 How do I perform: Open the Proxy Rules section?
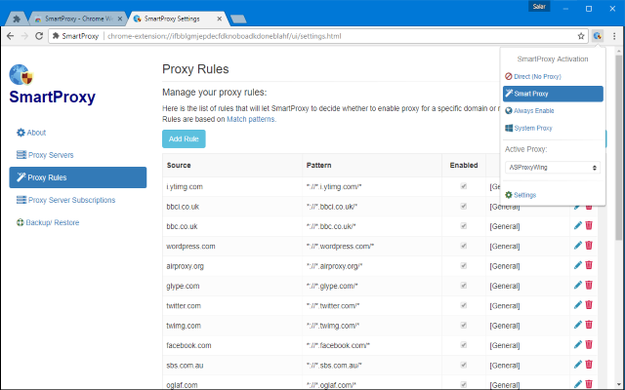point(78,177)
